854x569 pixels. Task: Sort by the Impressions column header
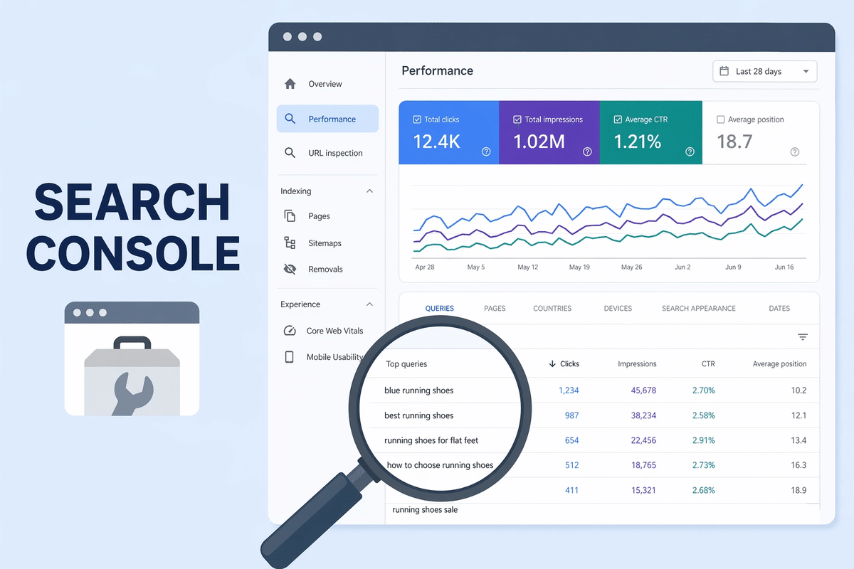click(x=637, y=364)
